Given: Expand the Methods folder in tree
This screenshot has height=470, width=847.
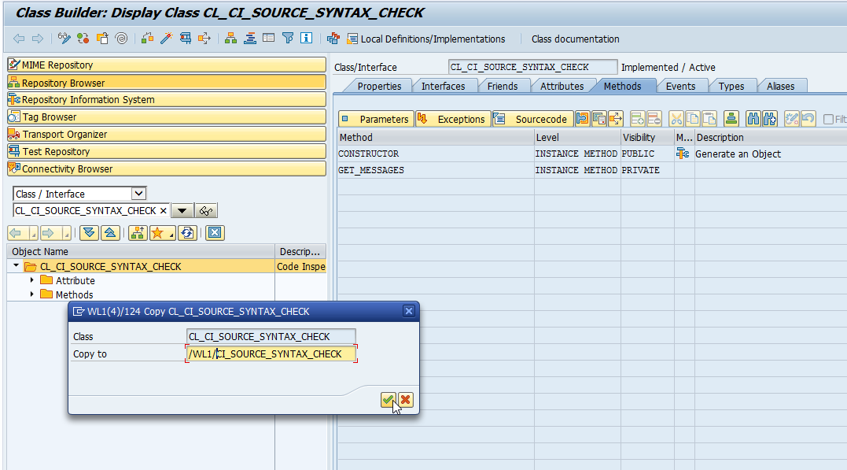Looking at the screenshot, I should (x=32, y=294).
